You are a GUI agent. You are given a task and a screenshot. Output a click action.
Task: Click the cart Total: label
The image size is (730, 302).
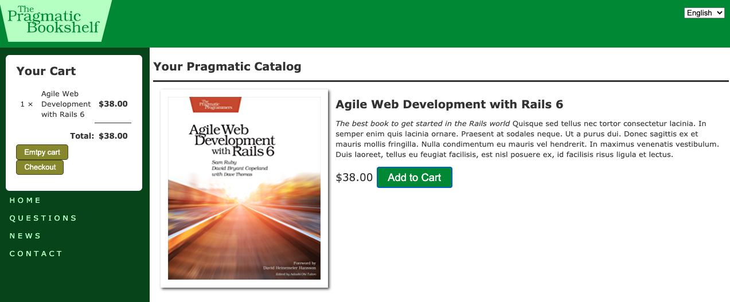click(81, 136)
